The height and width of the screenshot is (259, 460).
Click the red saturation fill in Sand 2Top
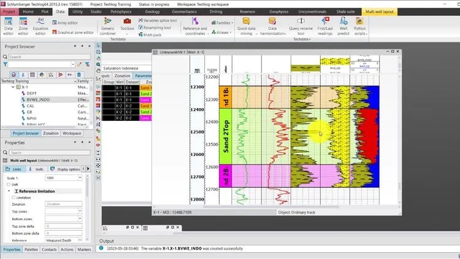(367, 135)
